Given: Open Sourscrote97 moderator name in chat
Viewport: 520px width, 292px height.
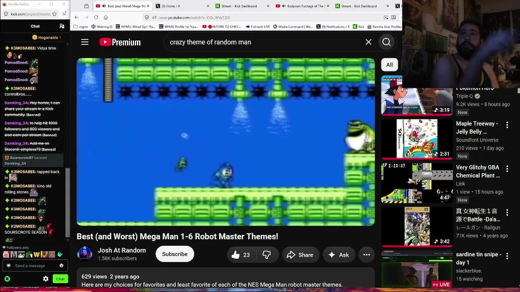Looking at the screenshot, I should coord(22,158).
